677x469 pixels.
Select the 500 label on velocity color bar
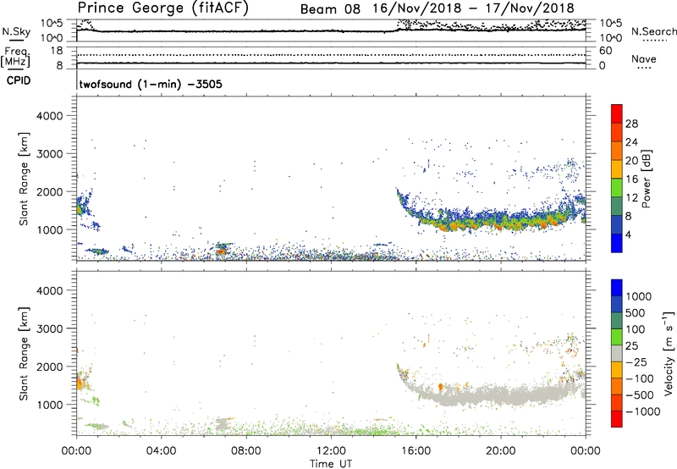(636, 313)
